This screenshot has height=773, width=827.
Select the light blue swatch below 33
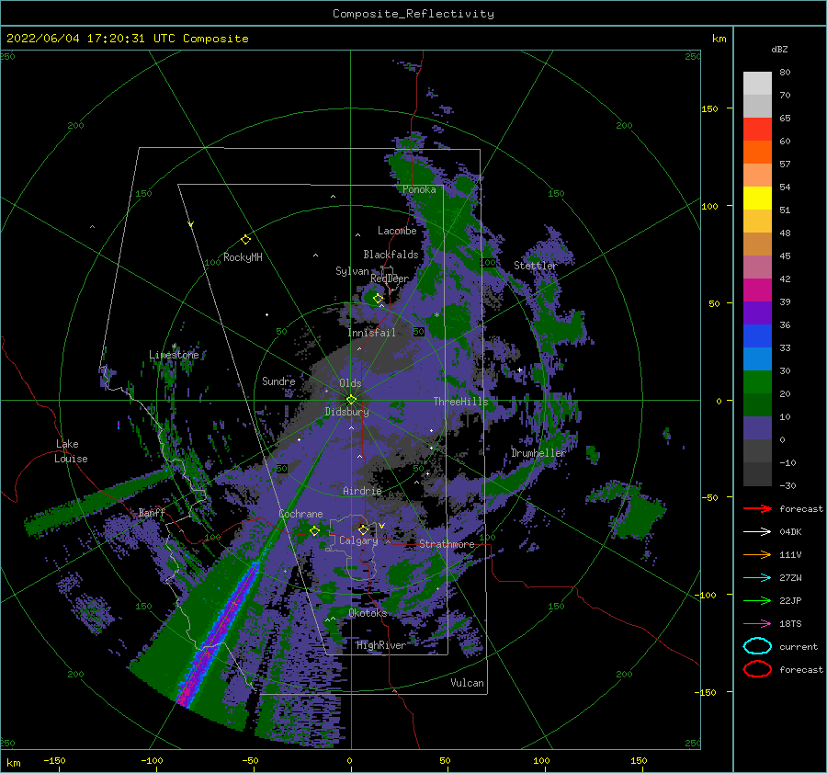point(757,359)
